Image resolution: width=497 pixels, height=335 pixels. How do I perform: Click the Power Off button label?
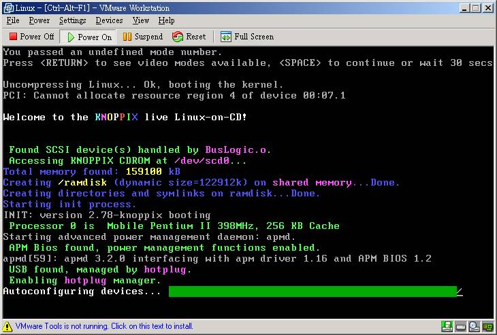37,37
